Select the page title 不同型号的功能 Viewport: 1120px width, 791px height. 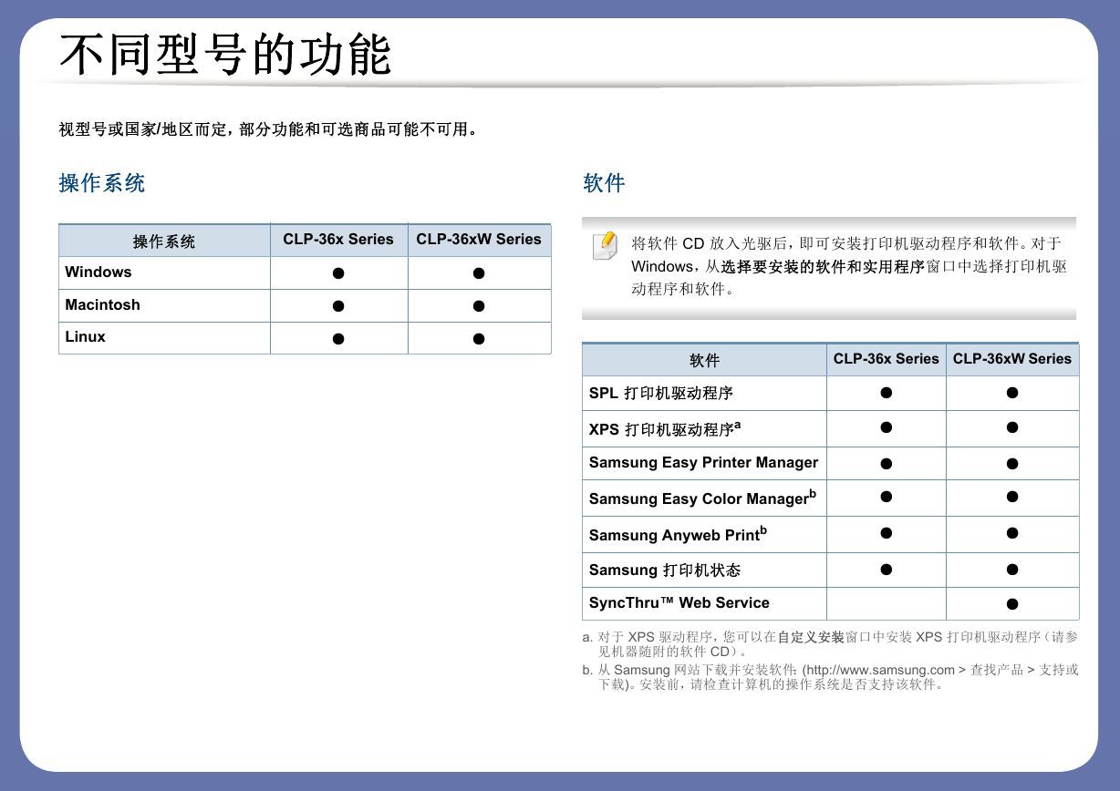(226, 55)
